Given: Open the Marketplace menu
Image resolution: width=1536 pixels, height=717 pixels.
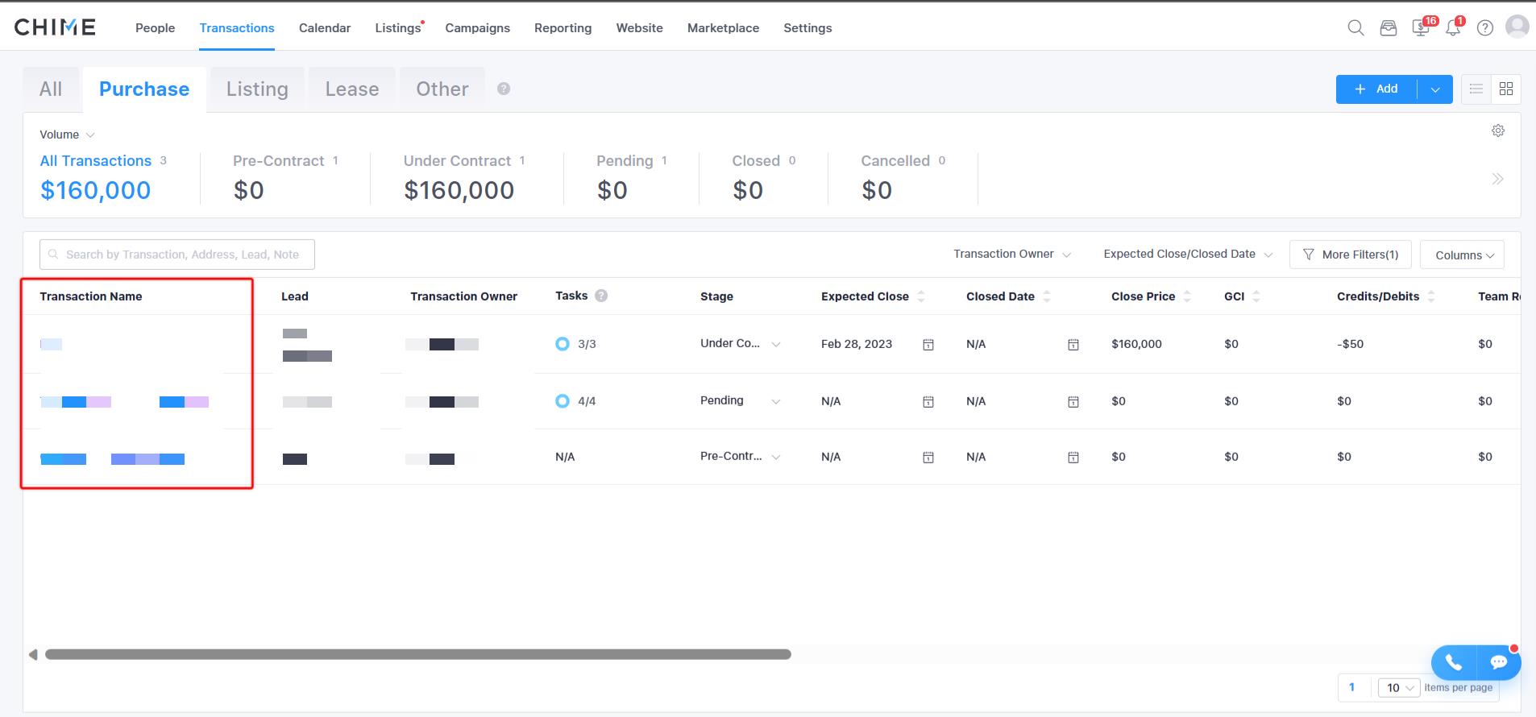Looking at the screenshot, I should (723, 27).
